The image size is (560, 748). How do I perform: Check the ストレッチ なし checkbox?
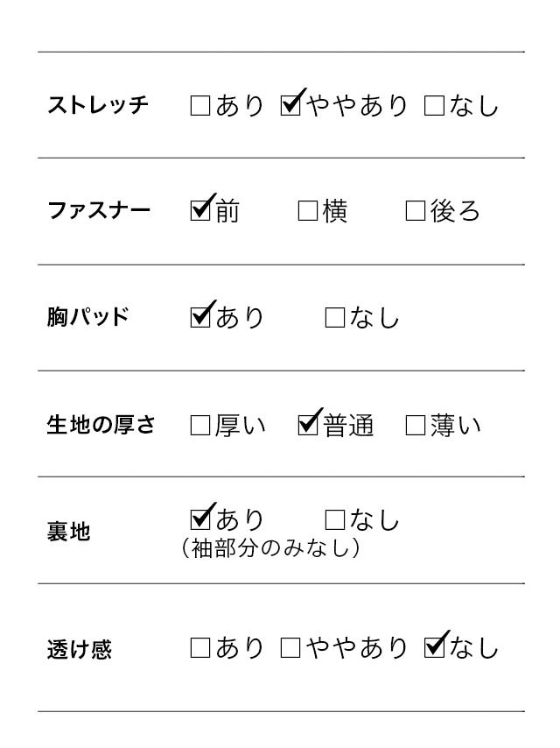(434, 107)
